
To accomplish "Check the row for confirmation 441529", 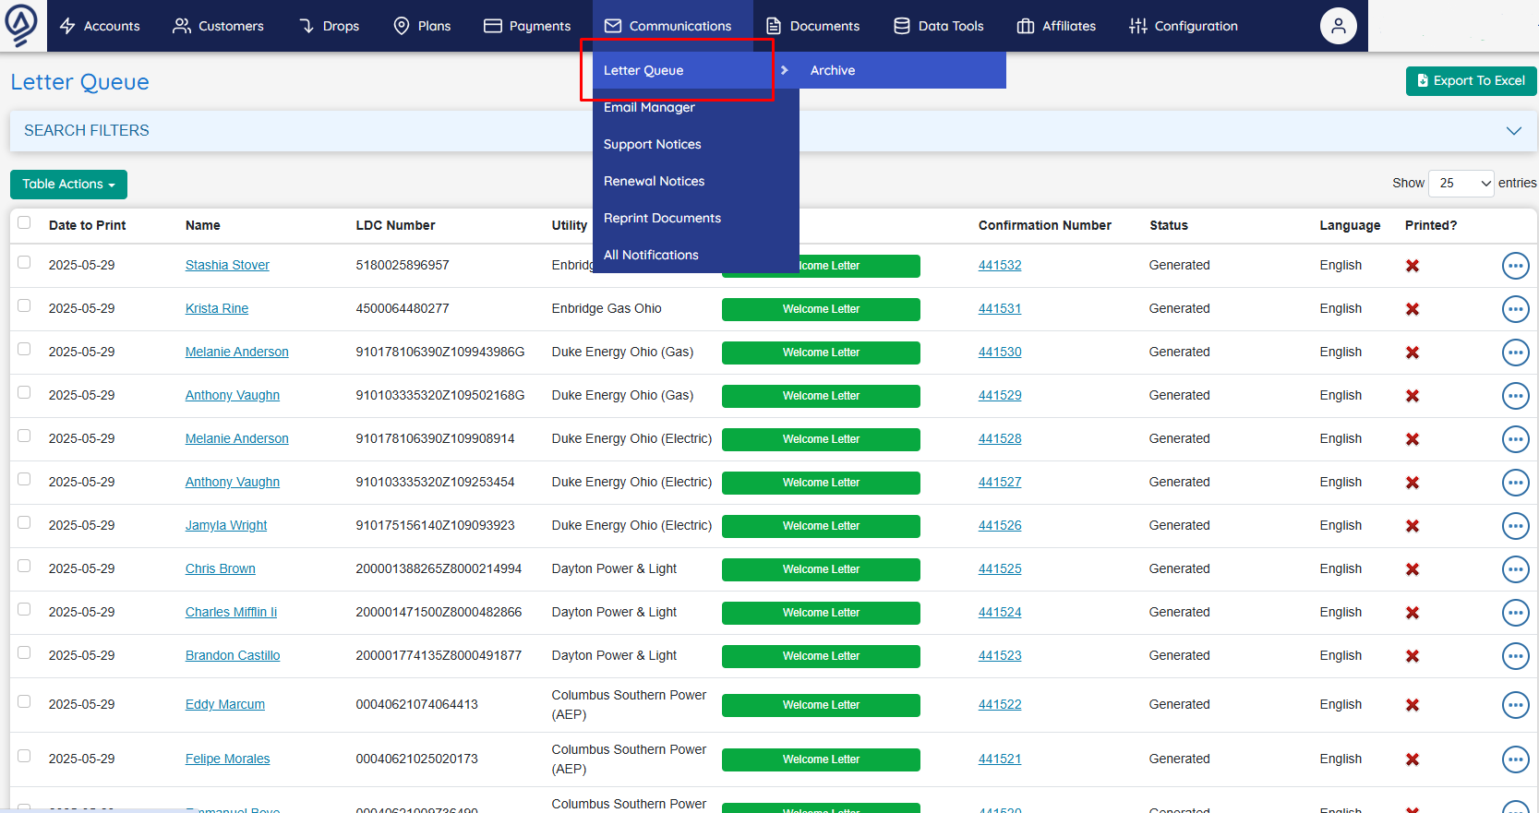I will pos(24,392).
